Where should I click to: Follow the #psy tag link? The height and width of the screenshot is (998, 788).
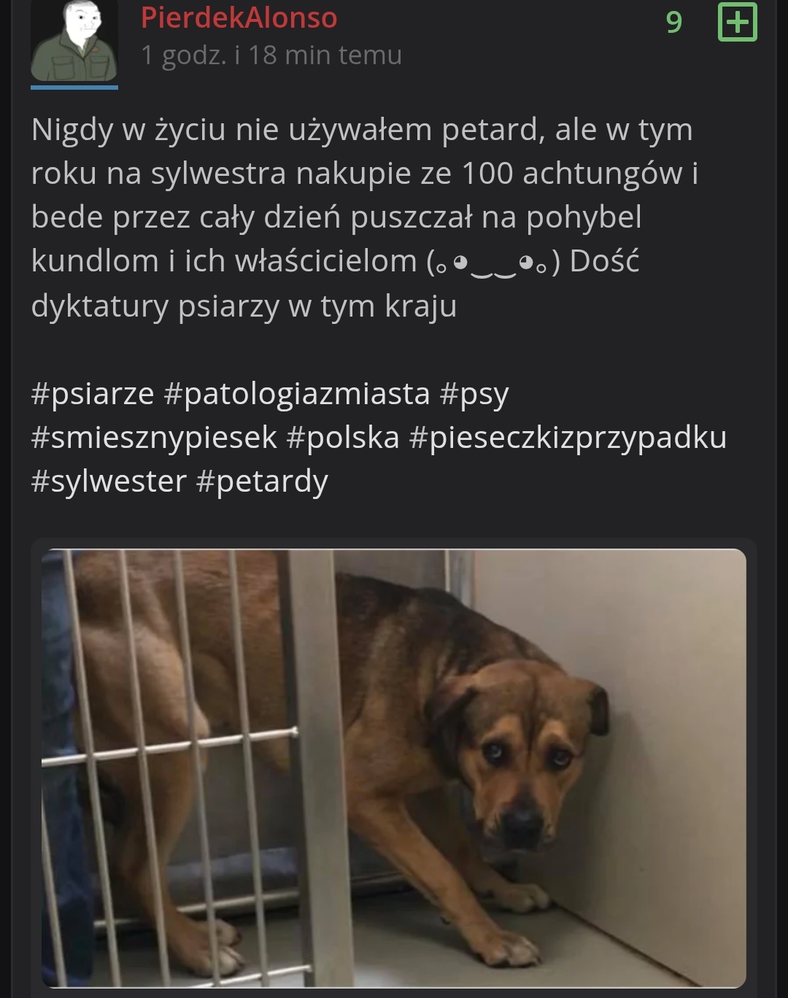tap(474, 394)
